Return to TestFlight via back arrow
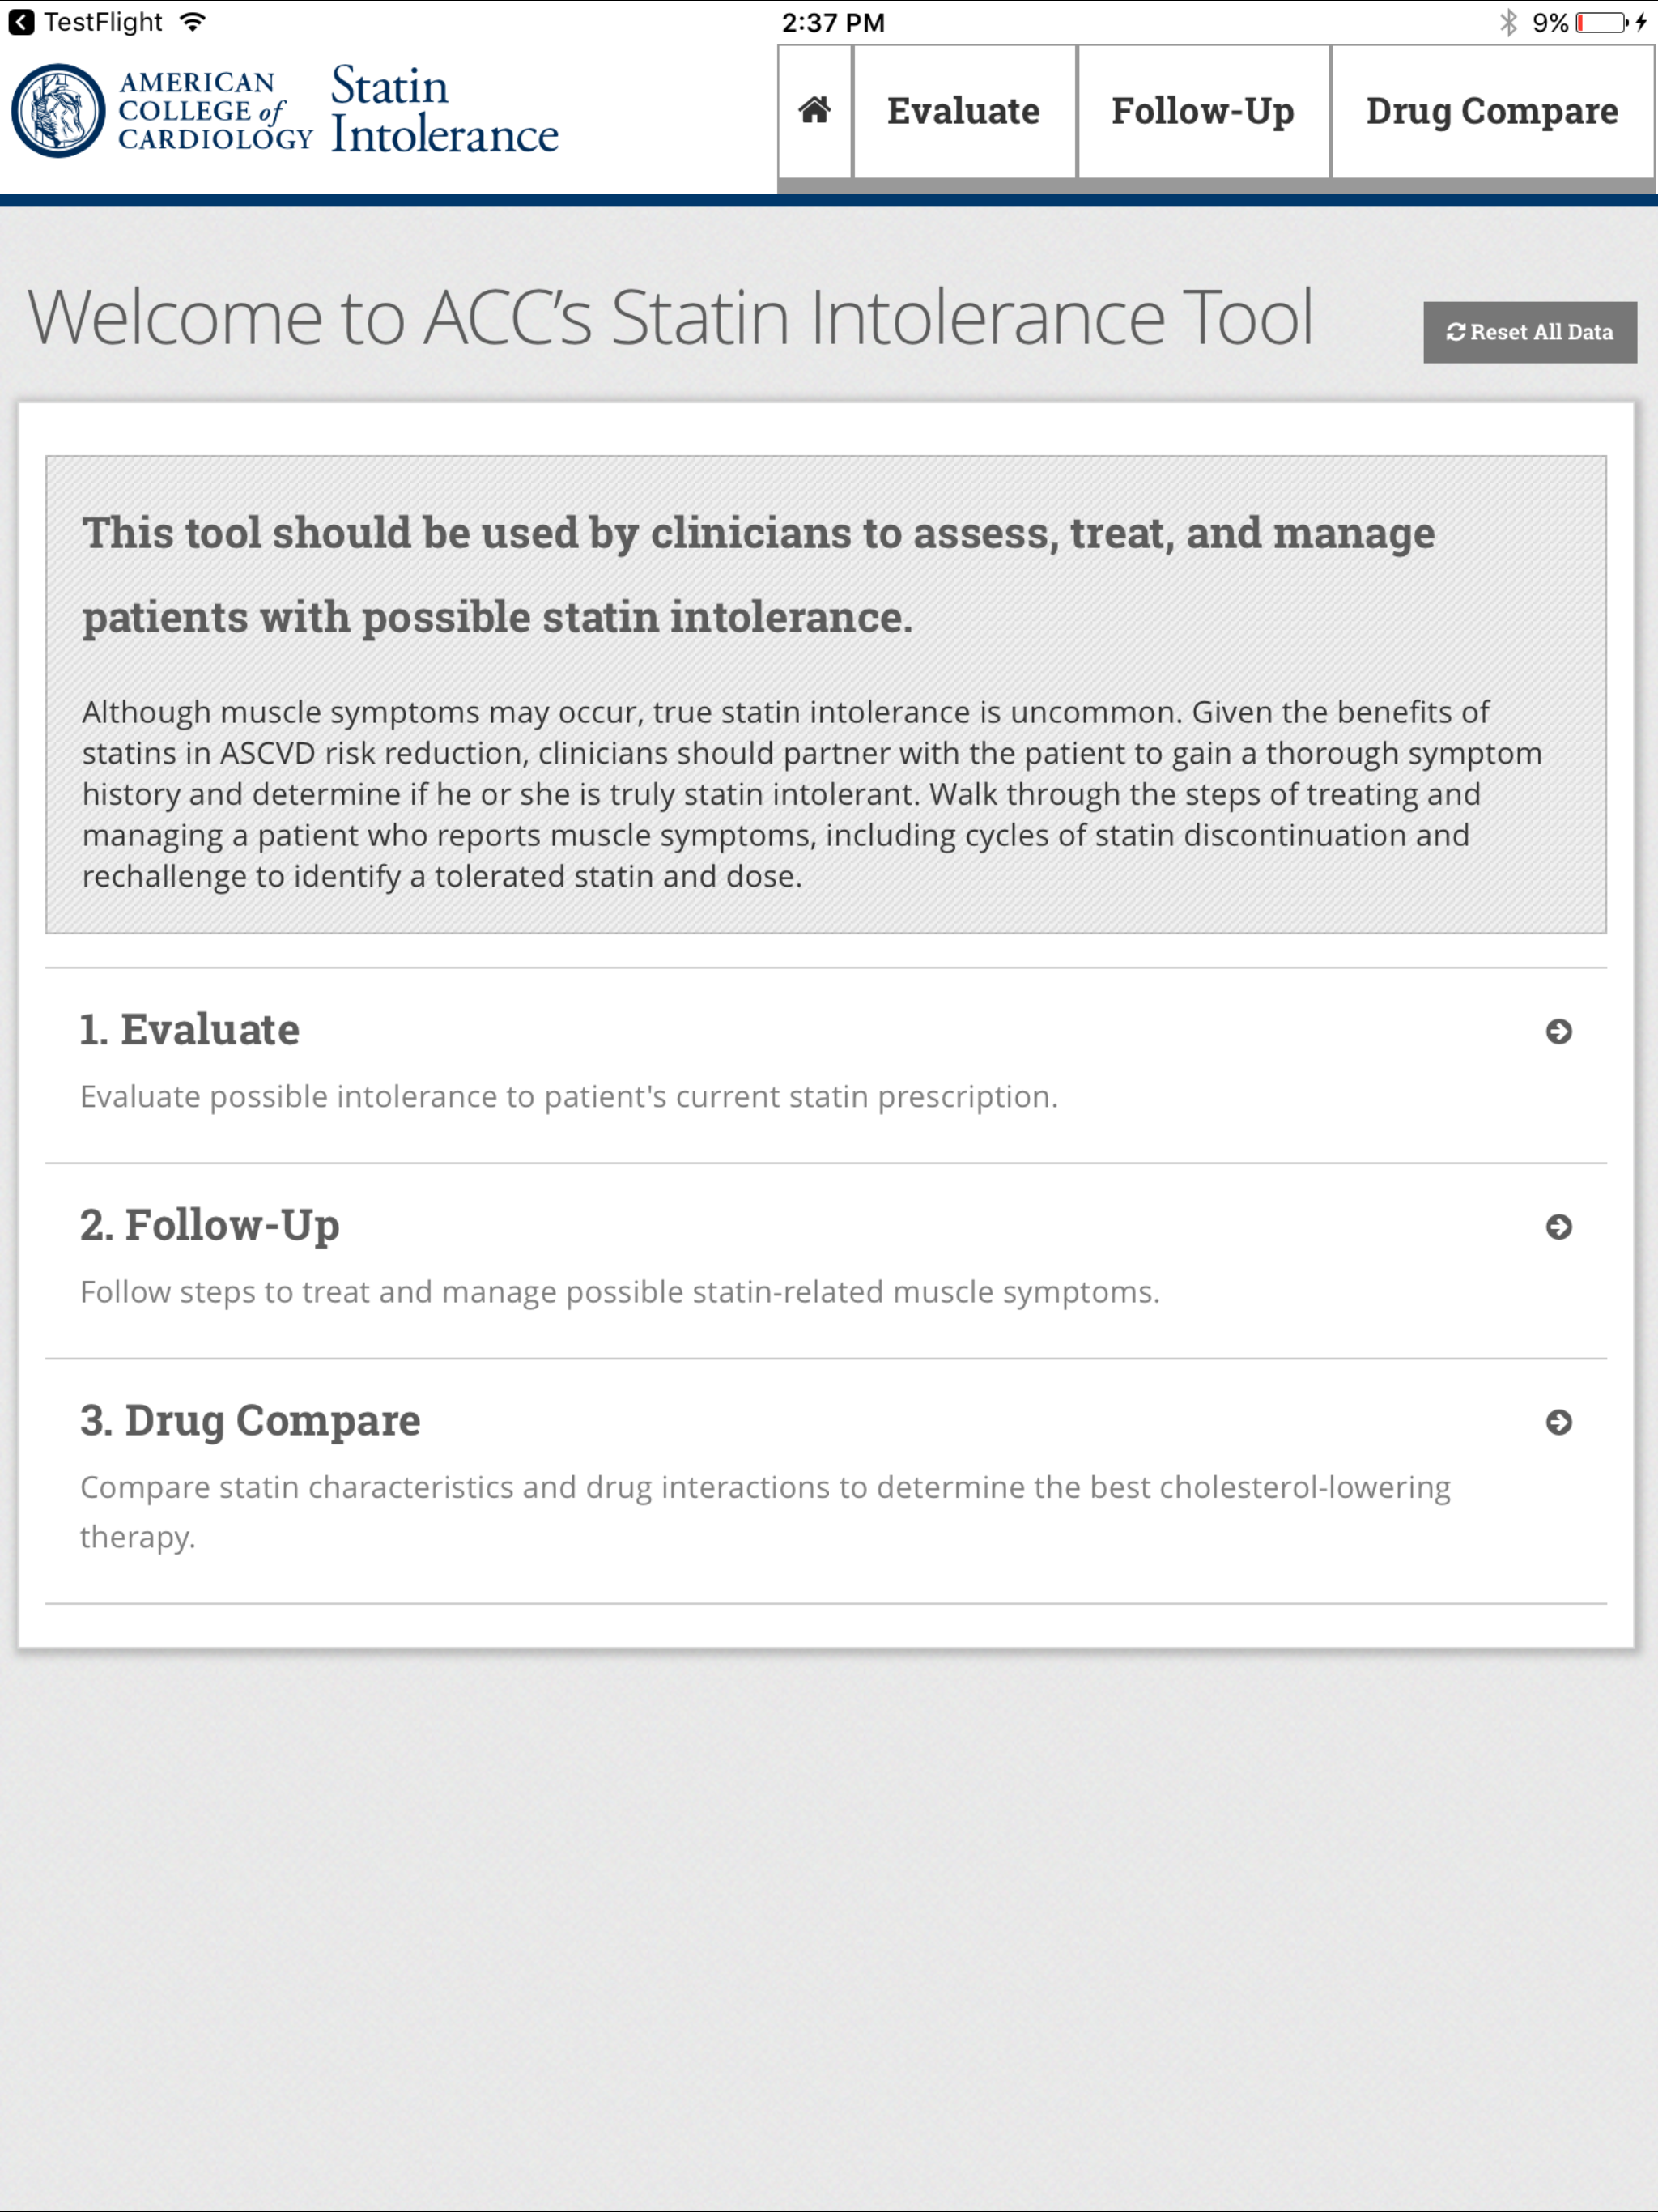The height and width of the screenshot is (2212, 1658). [21, 22]
